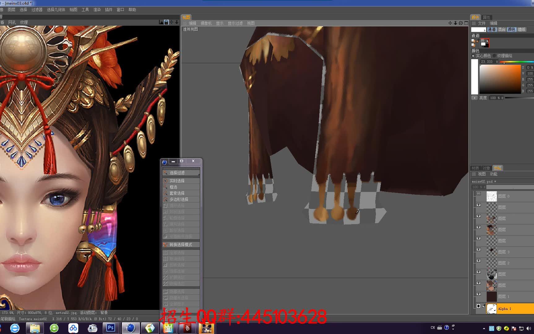Click the brightness 100 % stepper arrows
534x334 pixels.
(x=502, y=98)
